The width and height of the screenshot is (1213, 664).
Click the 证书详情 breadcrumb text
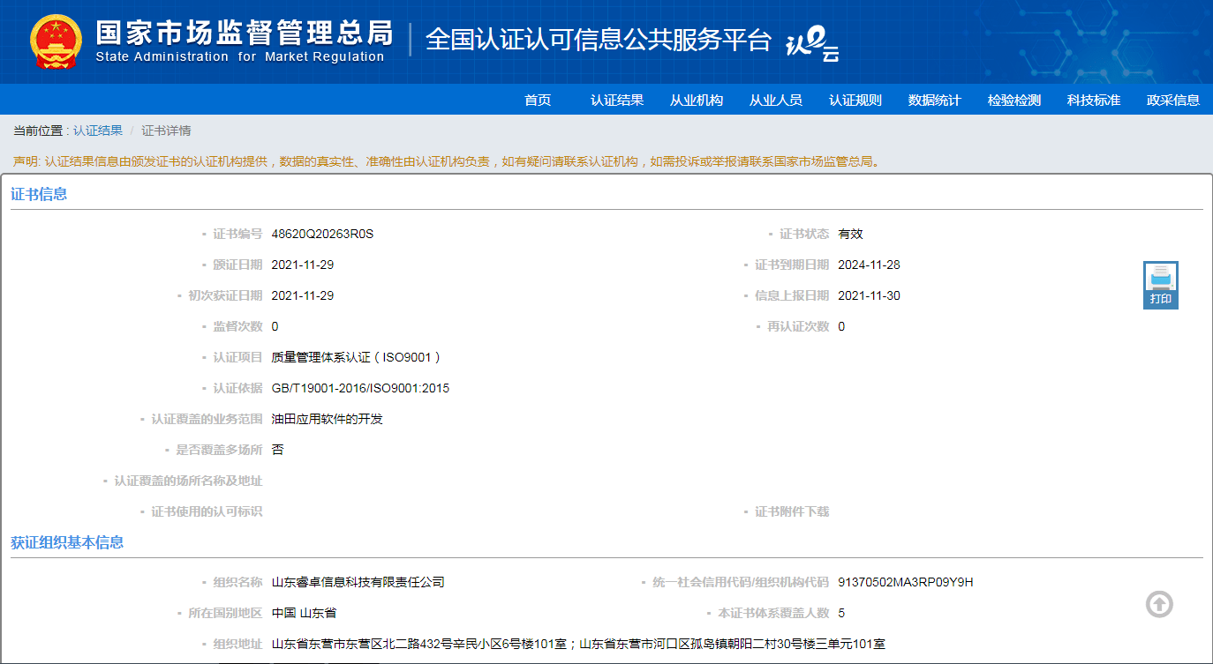tap(166, 131)
